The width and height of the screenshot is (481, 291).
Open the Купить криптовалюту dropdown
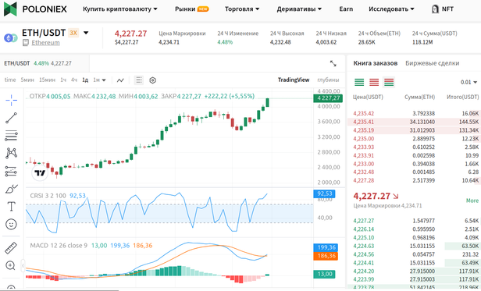click(120, 9)
